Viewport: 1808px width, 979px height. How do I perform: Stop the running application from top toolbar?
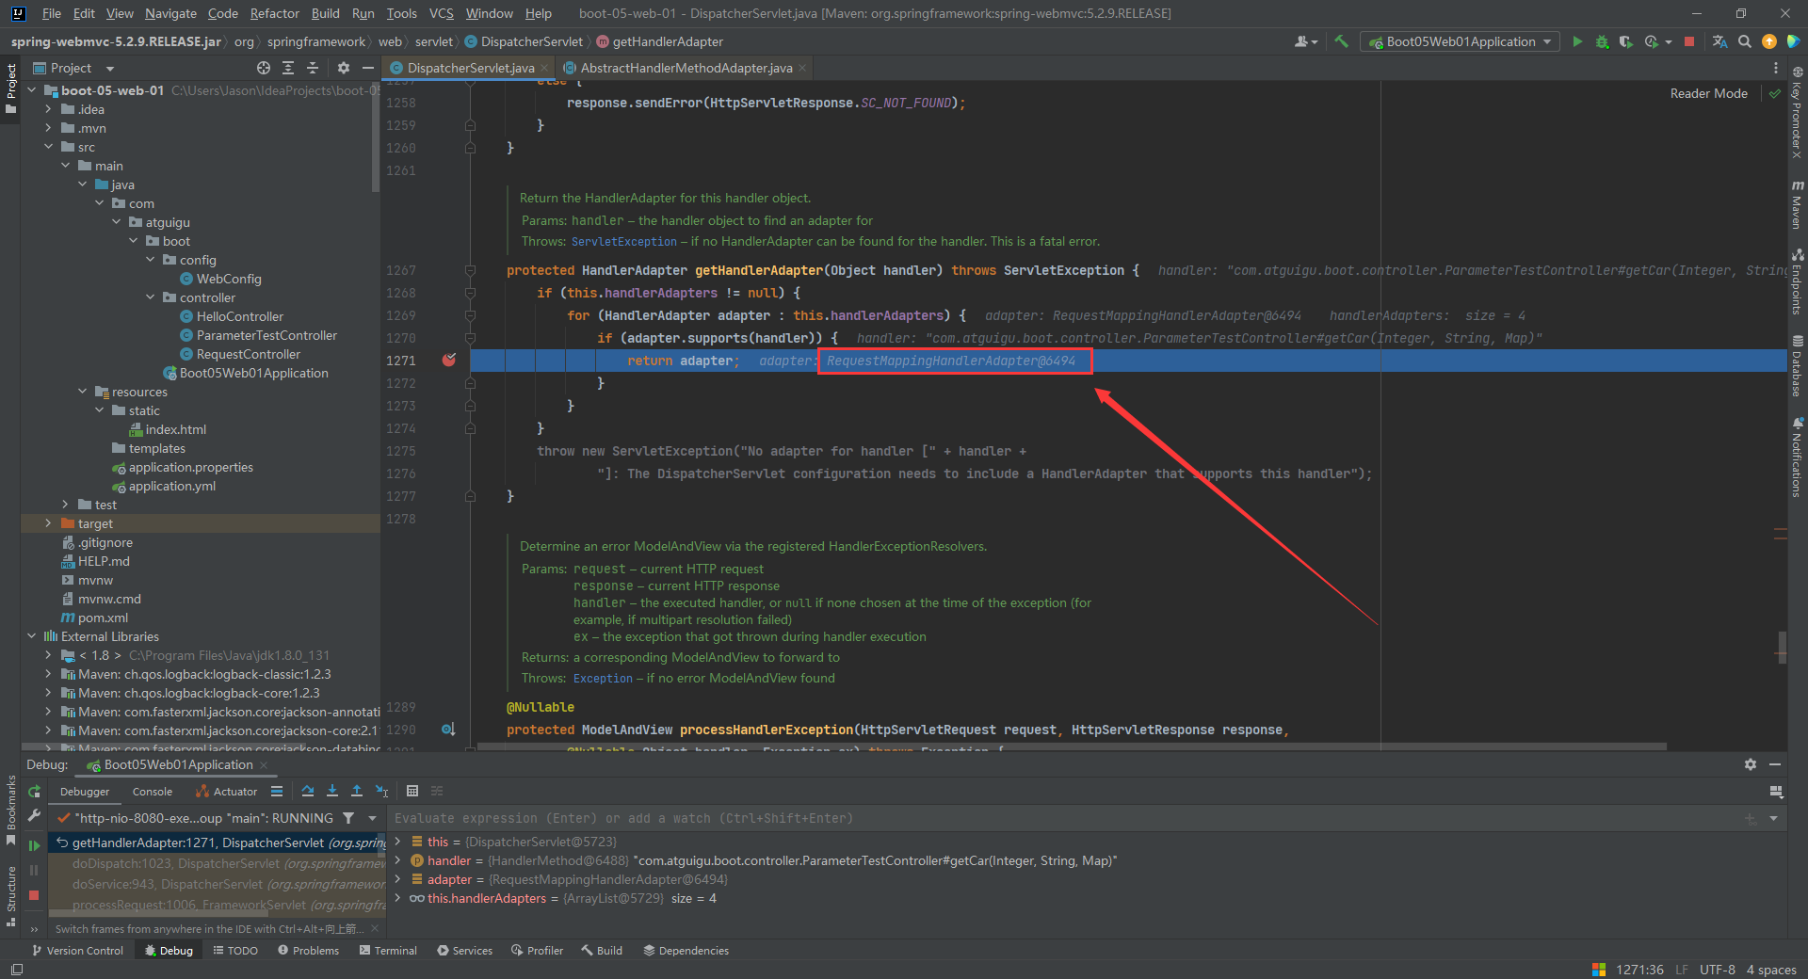(x=1689, y=41)
